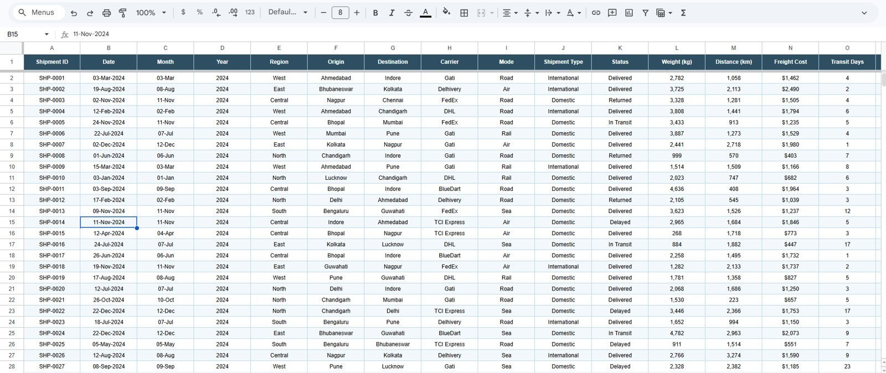
Task: Open vertical align dropdown
Action: 537,13
